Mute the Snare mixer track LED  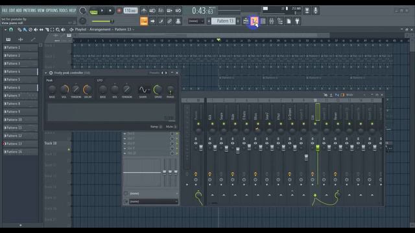[x=224, y=124]
